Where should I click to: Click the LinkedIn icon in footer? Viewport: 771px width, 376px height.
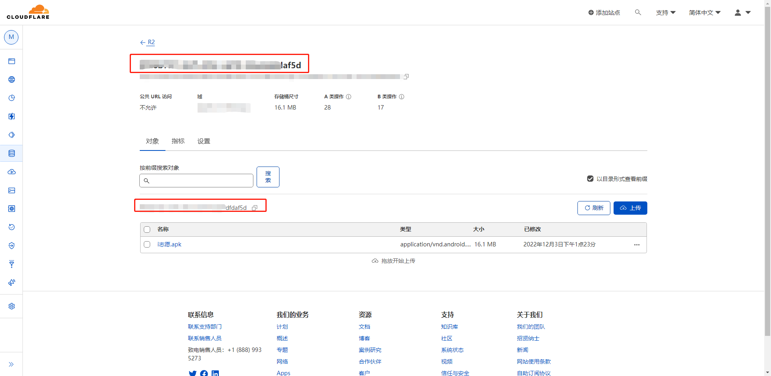(215, 373)
